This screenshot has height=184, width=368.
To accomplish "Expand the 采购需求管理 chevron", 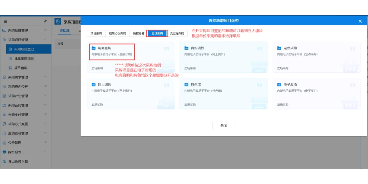I will pyautogui.click(x=45, y=77).
